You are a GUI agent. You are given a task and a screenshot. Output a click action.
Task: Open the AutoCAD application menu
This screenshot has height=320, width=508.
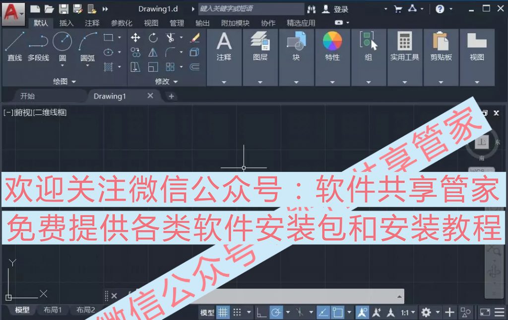pos(13,13)
